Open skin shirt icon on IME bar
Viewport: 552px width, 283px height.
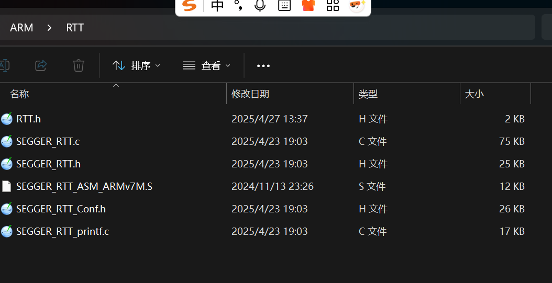308,6
